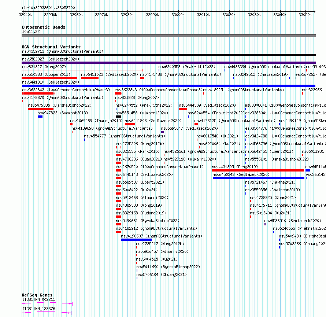326x317 pixels.
Task: Click the 10p11.22 cytogenetic band bar
Action: pos(168,36)
